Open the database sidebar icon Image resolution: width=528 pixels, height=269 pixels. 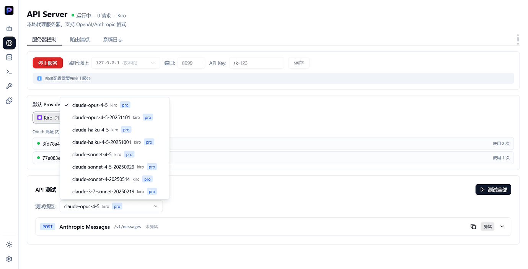tap(9, 58)
